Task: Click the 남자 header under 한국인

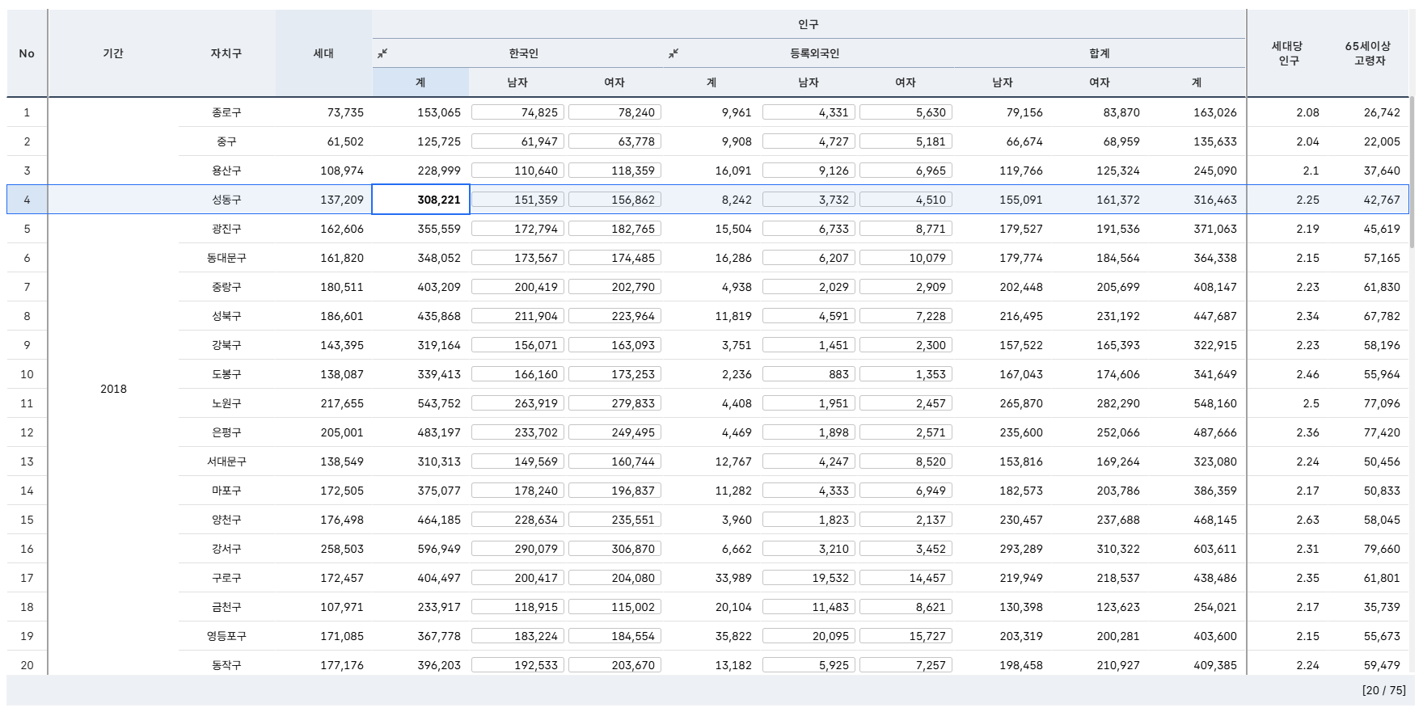Action: (x=517, y=82)
